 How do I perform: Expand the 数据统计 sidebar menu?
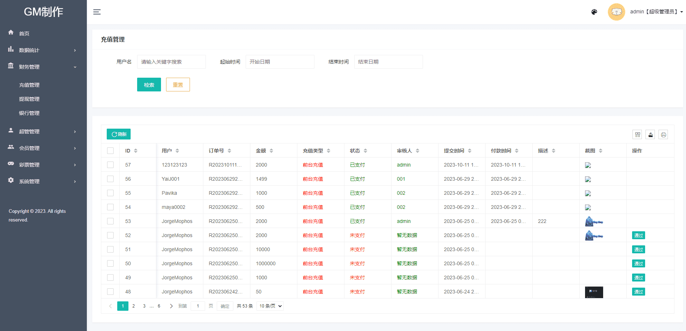[43, 50]
